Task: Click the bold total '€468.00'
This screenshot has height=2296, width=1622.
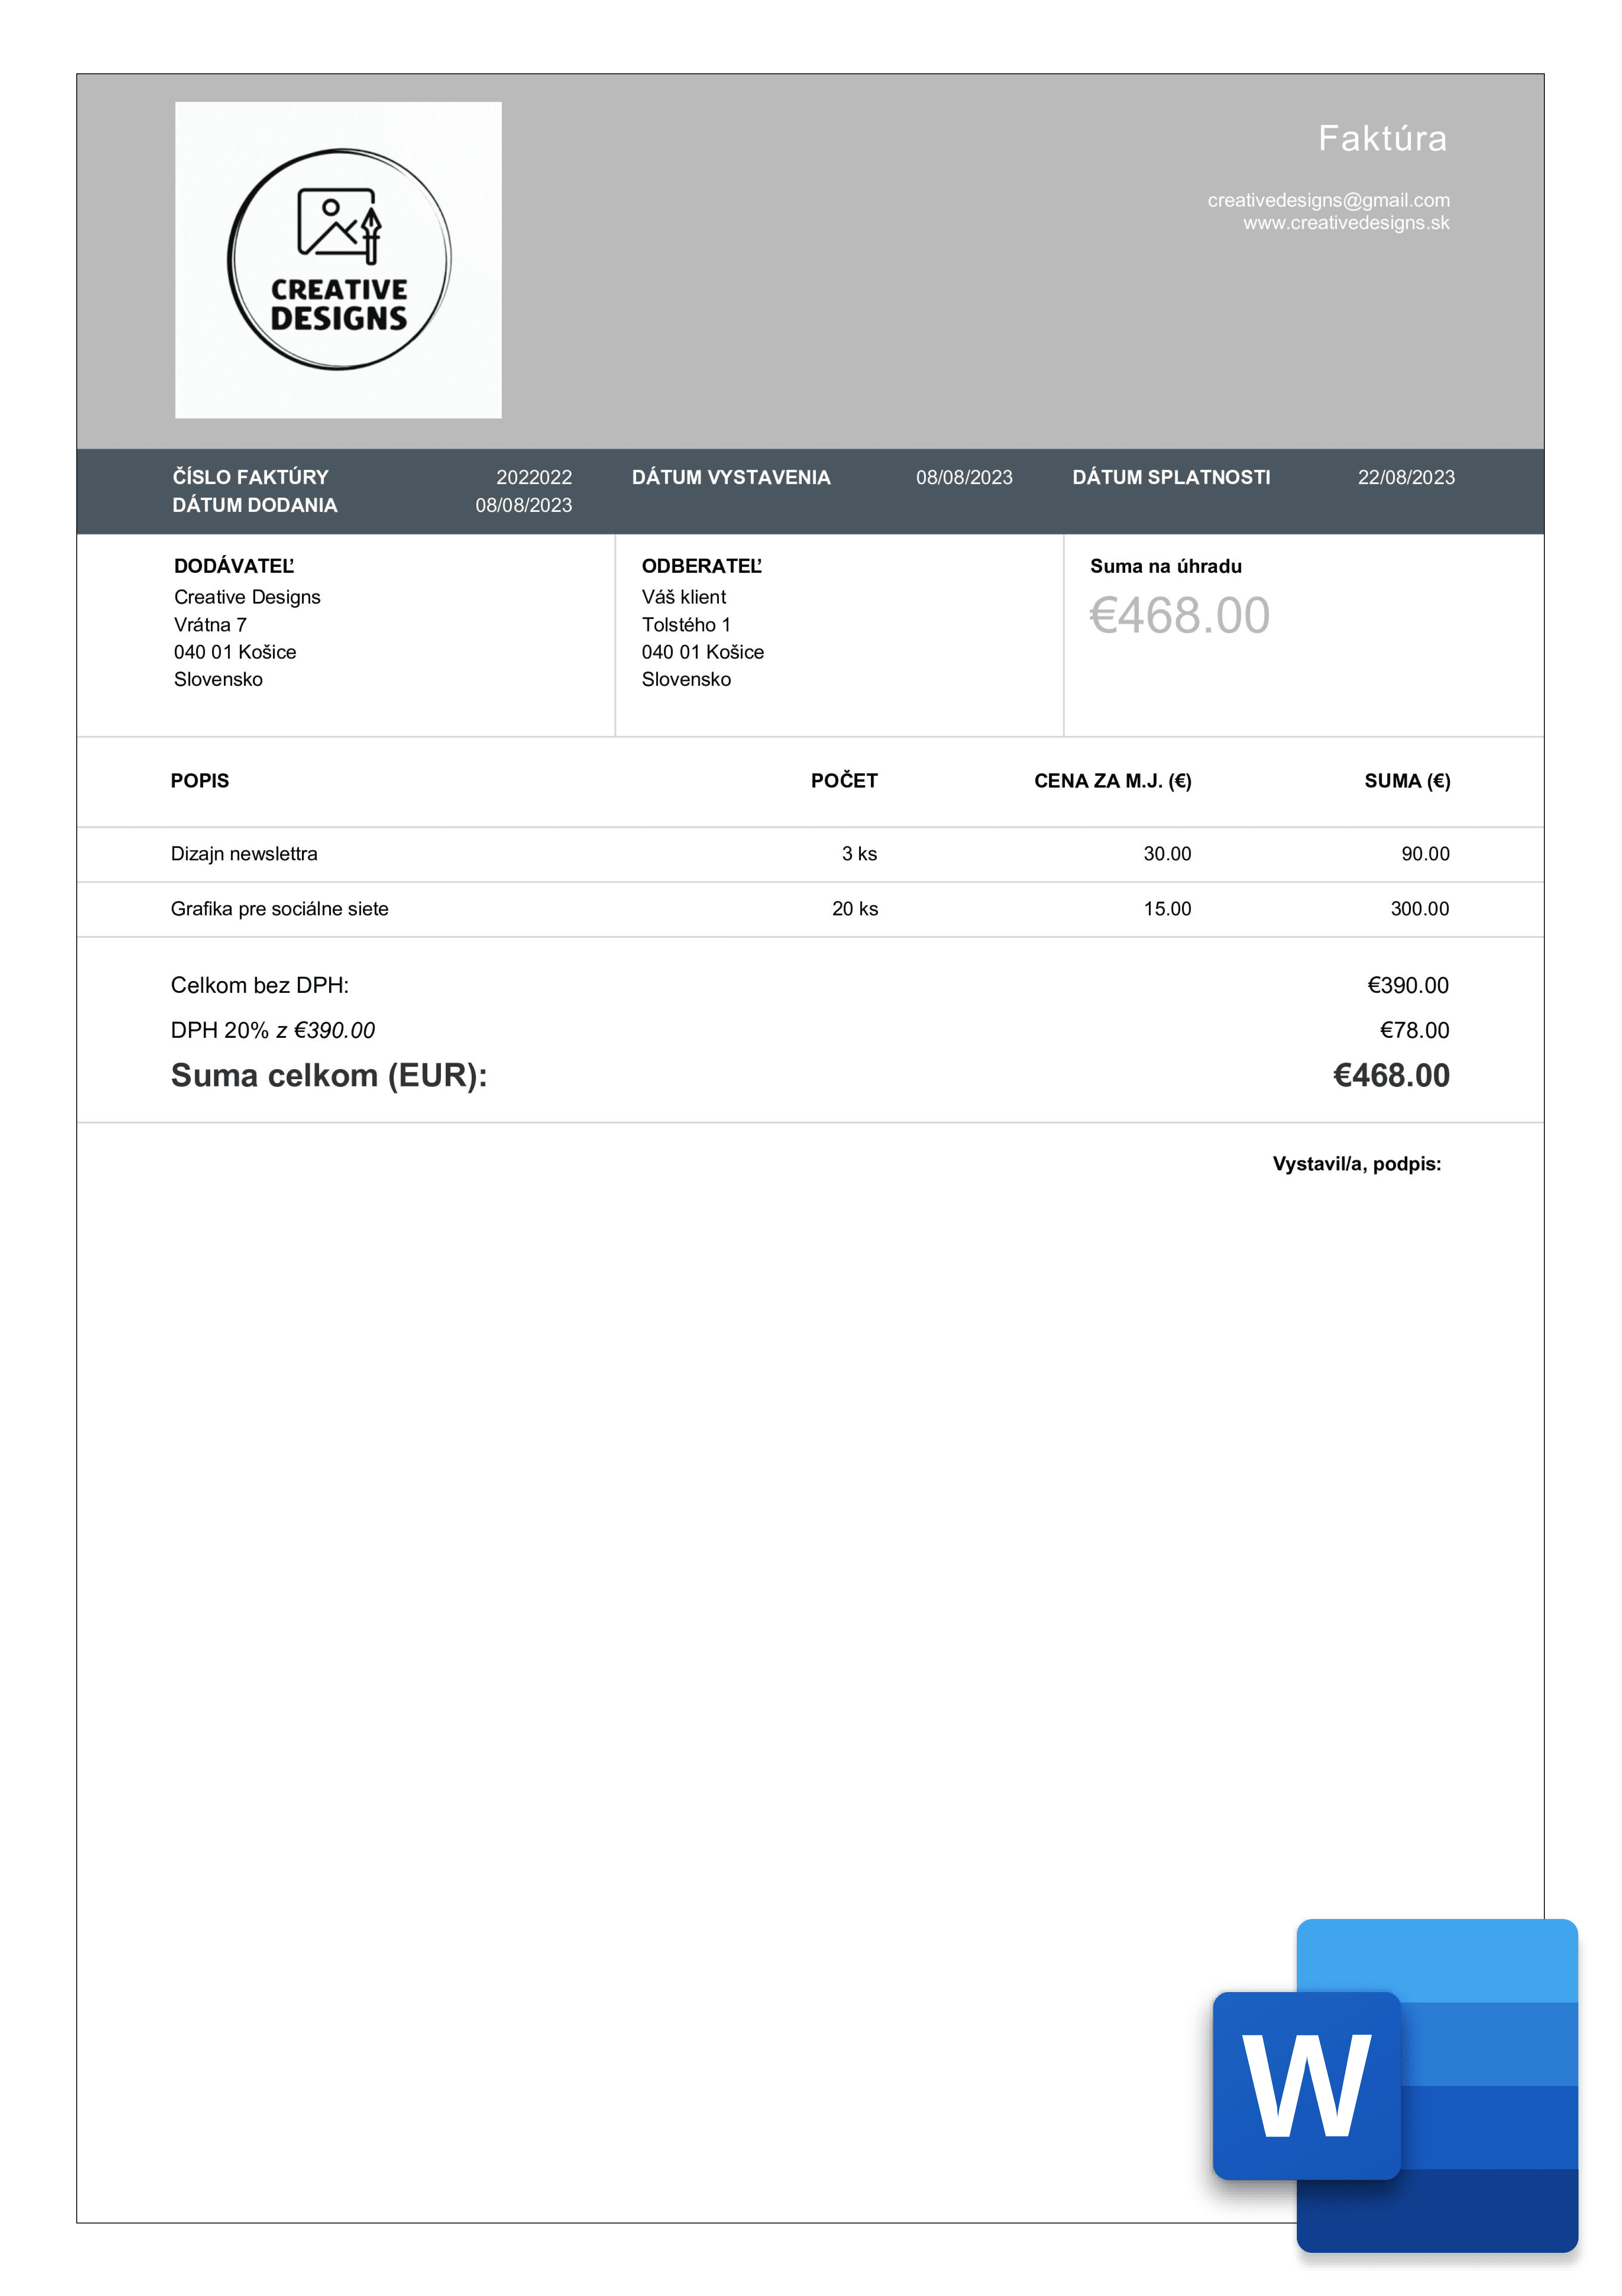Action: click(1391, 1076)
